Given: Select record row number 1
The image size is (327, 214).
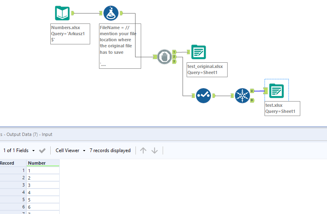Looking at the screenshot, I should 13,171.
